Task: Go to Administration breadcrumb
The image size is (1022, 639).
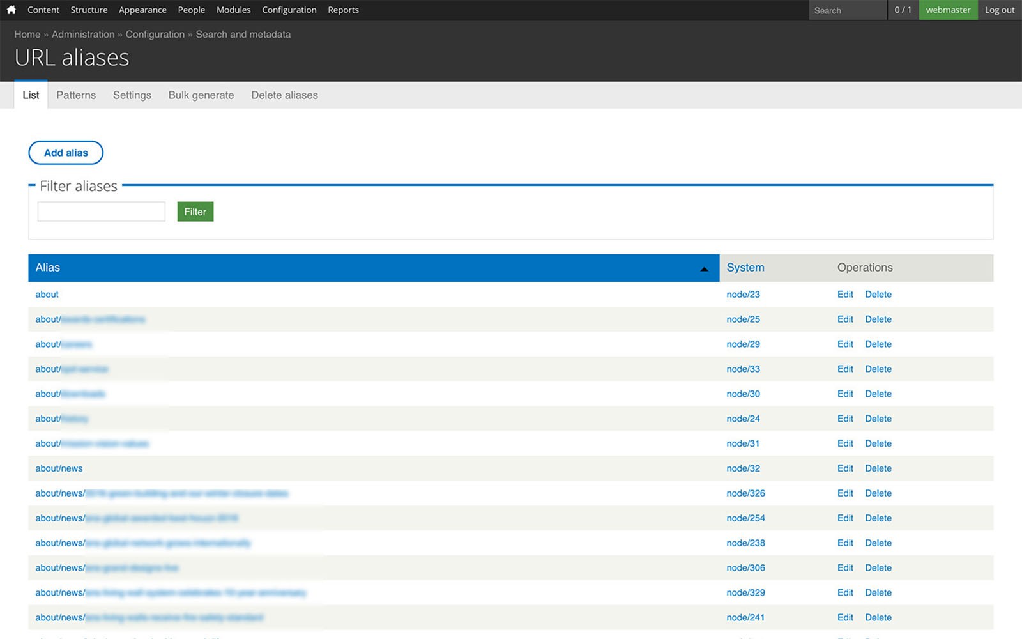Action: 83,35
